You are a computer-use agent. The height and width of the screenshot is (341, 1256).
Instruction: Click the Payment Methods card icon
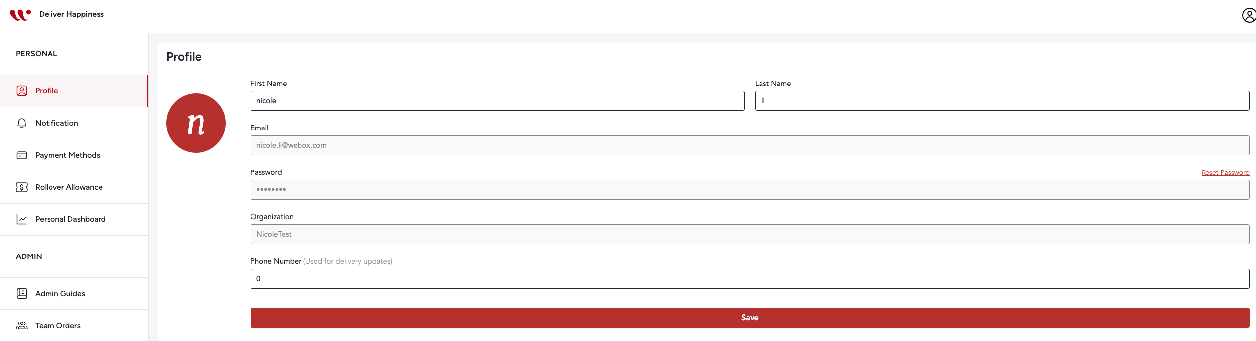click(x=22, y=155)
